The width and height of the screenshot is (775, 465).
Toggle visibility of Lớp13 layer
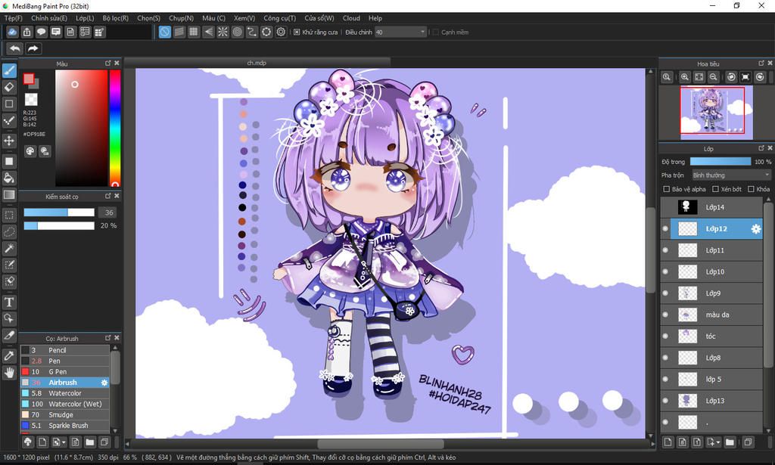pos(665,400)
